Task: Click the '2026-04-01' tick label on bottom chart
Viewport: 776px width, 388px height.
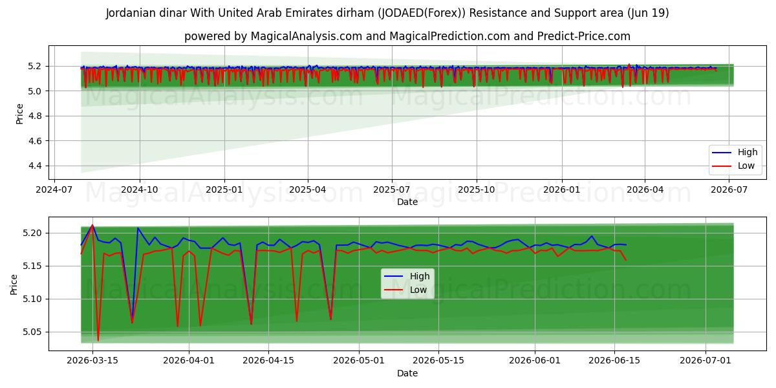Action: 189,361
